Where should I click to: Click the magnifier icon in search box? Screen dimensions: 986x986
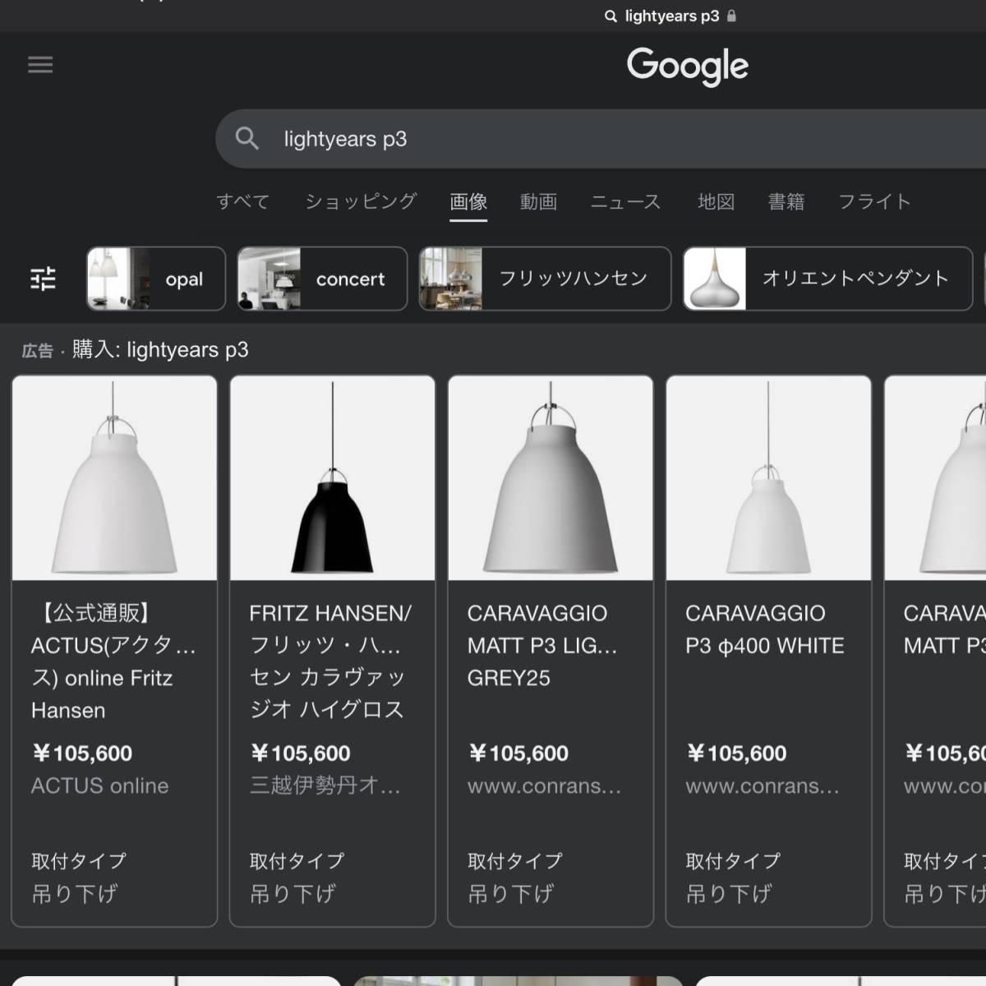[x=246, y=139]
